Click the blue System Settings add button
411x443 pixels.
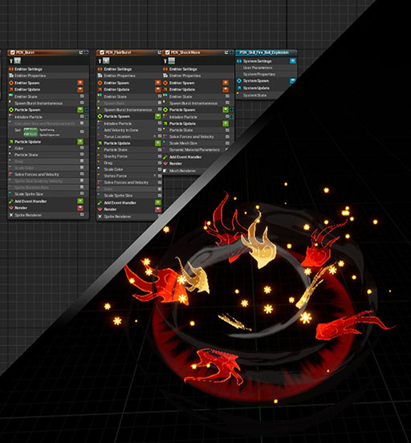[293, 61]
